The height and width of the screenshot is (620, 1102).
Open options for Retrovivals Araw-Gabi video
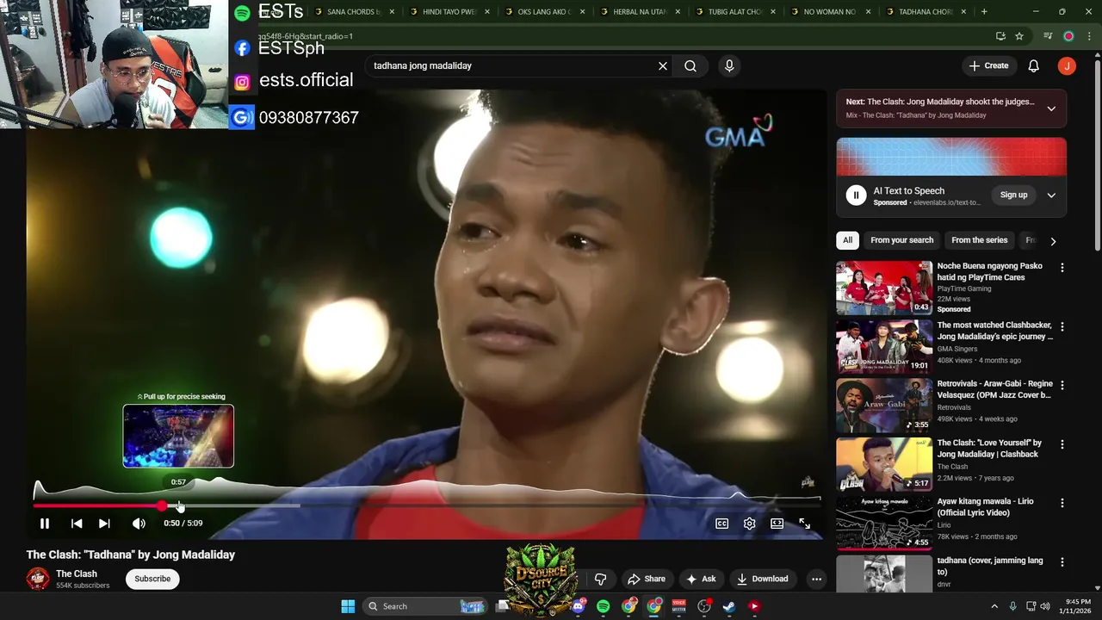pos(1062,386)
